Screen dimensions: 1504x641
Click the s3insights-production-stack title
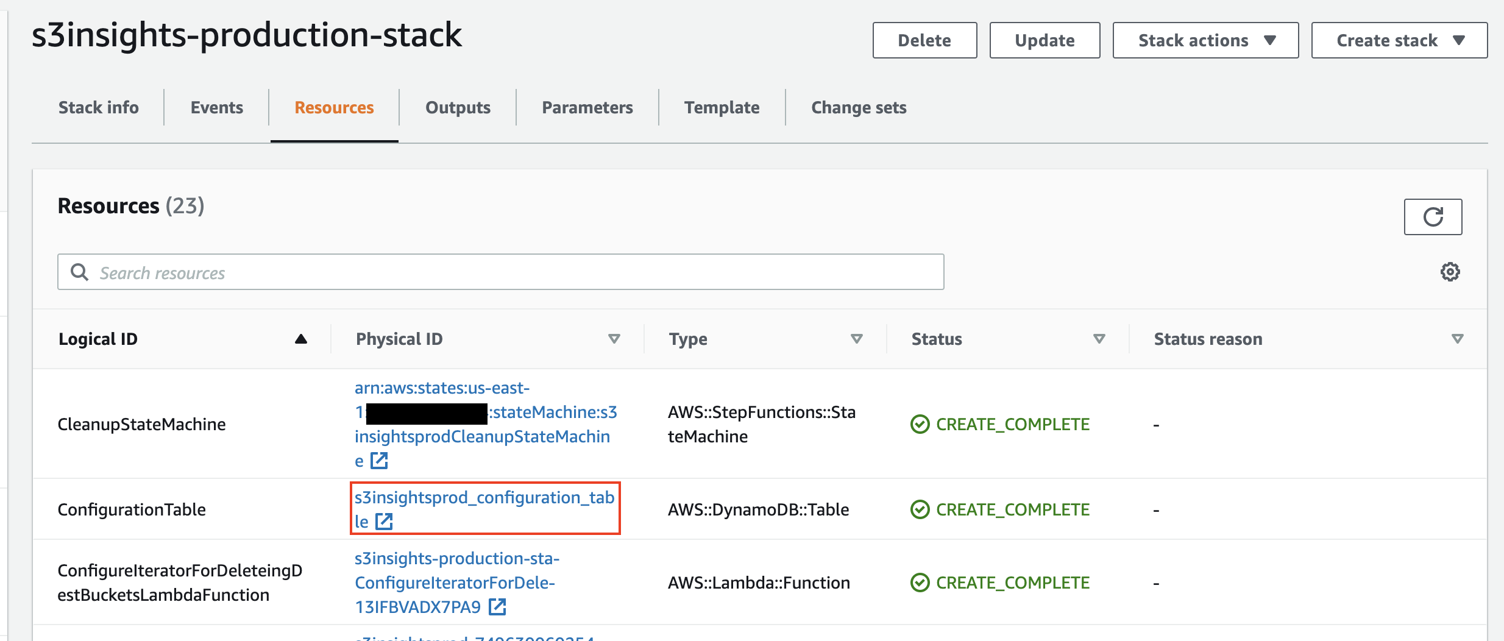click(x=247, y=35)
